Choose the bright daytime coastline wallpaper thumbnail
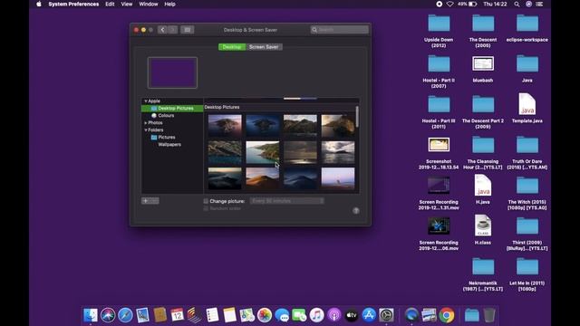 (x=263, y=152)
